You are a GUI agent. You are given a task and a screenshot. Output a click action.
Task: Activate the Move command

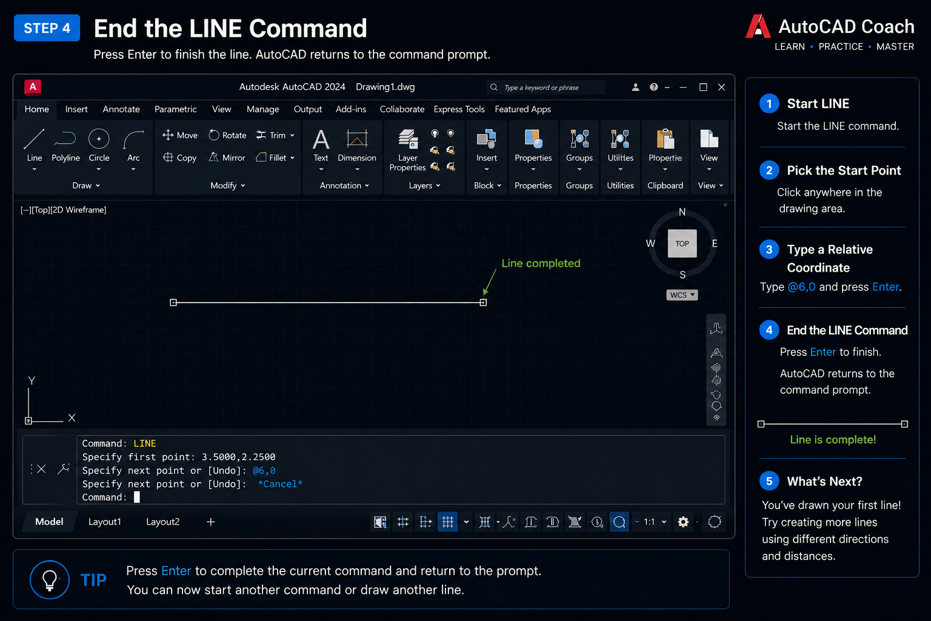tap(180, 135)
